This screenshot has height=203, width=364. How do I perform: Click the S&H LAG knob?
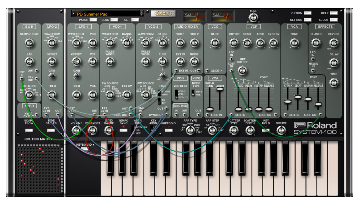29,62
